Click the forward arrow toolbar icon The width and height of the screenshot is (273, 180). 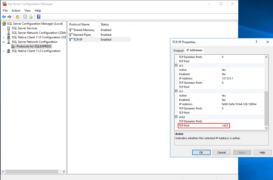[x=10, y=17]
